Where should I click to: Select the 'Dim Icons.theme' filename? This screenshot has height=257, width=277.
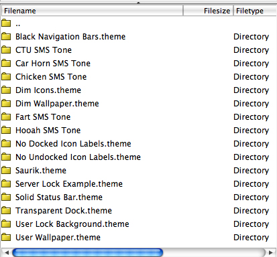(48, 90)
